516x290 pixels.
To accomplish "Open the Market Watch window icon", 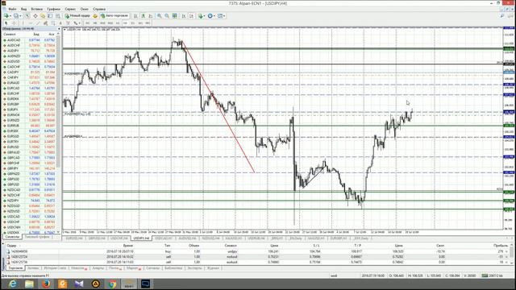I will (x=27, y=16).
